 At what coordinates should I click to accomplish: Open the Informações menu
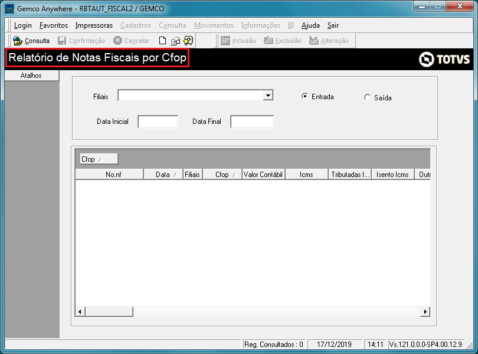[x=261, y=25]
